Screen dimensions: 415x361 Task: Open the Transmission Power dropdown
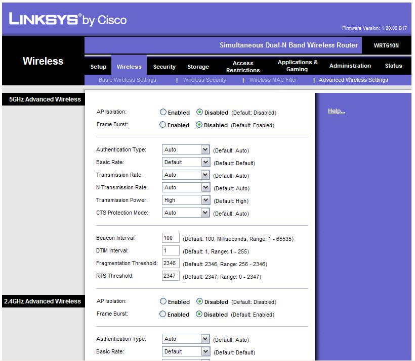pyautogui.click(x=186, y=200)
